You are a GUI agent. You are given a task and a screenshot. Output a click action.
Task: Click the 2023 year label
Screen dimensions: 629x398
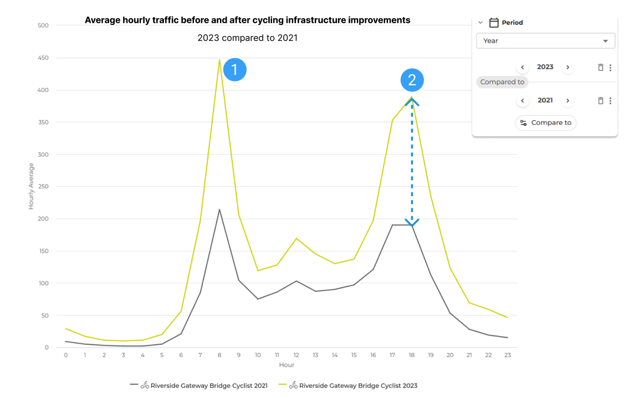[x=545, y=67]
